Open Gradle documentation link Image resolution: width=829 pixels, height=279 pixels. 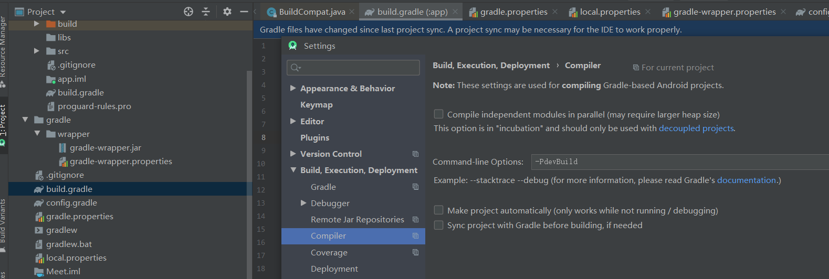pos(746,180)
